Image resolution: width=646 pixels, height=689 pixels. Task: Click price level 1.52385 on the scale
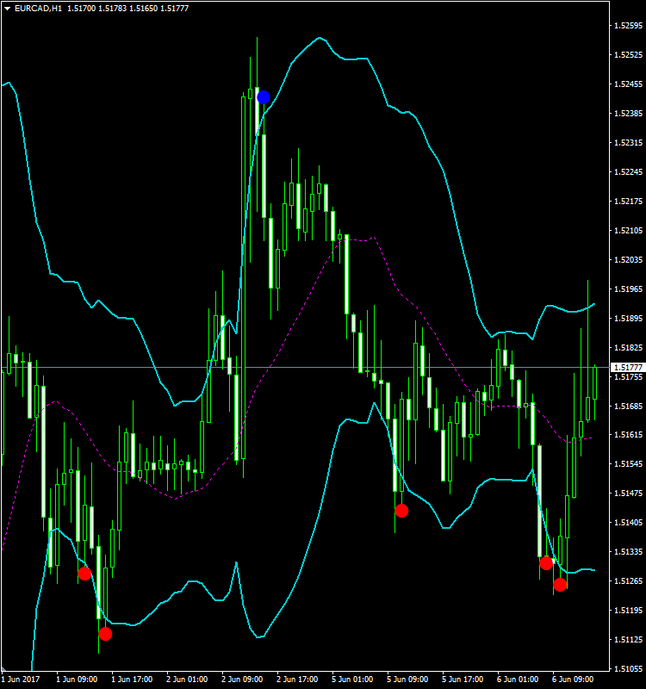coord(628,114)
